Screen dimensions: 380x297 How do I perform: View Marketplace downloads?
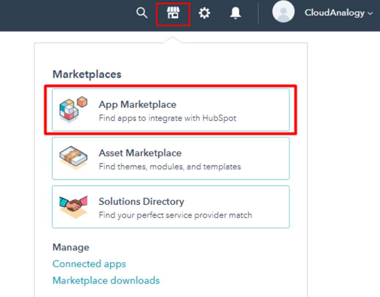tap(106, 280)
